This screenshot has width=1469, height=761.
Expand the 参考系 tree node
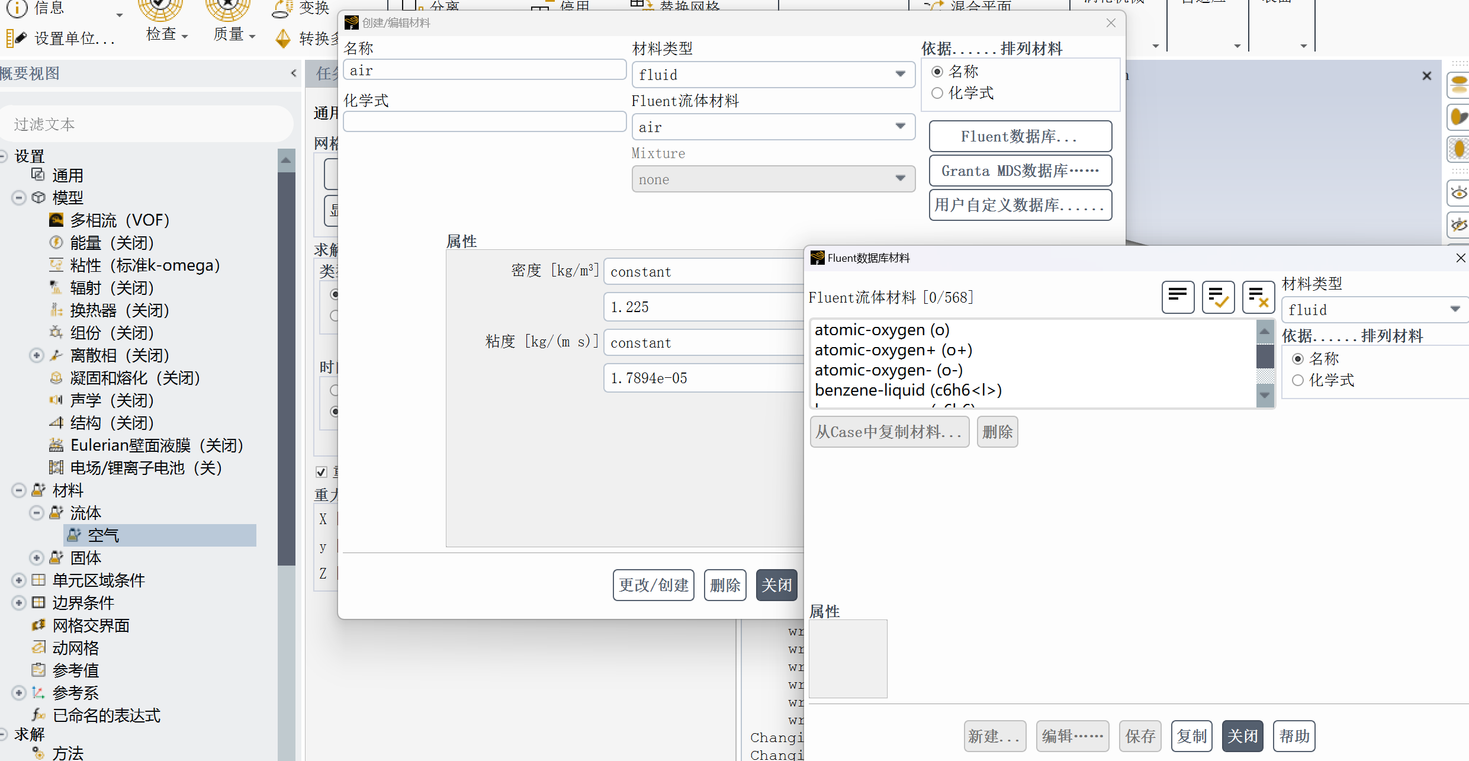[19, 693]
